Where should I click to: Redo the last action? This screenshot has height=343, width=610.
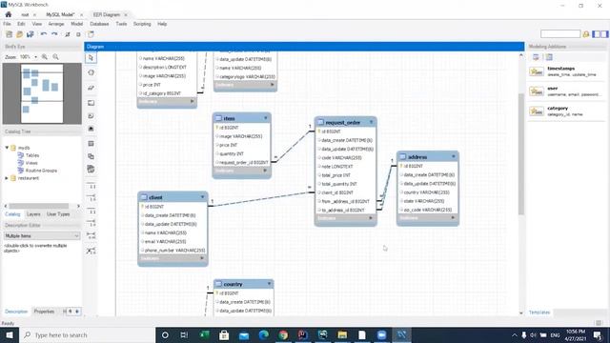click(x=54, y=34)
